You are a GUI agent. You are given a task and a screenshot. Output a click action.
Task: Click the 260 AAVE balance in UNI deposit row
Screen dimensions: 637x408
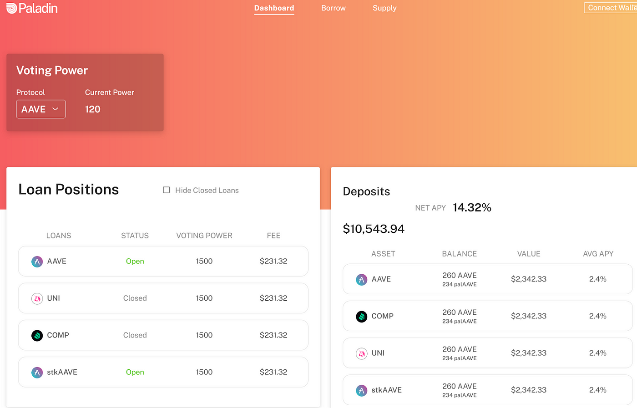(x=460, y=349)
